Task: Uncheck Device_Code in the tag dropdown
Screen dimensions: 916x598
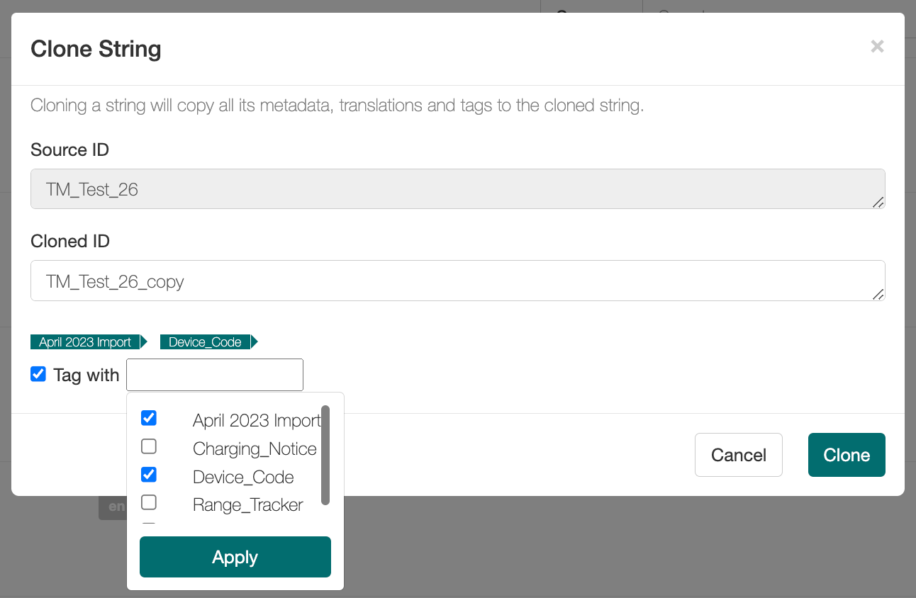Action: [148, 475]
